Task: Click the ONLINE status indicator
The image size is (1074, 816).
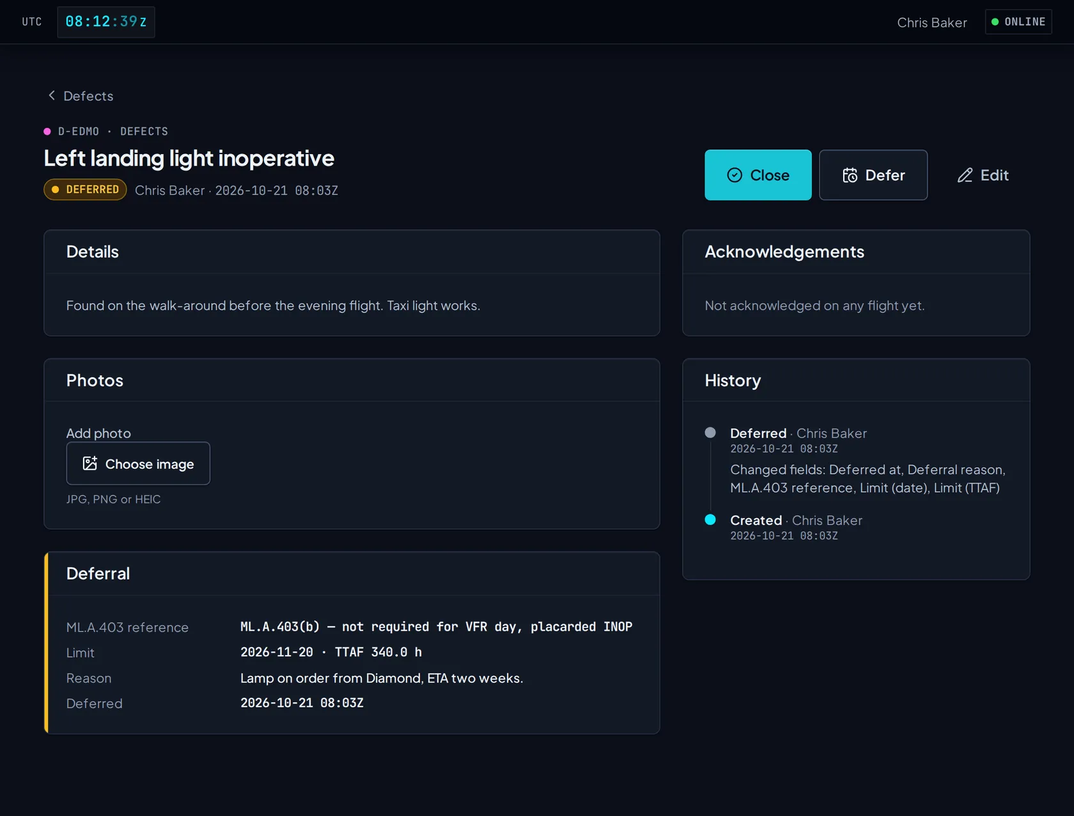Action: [1018, 22]
